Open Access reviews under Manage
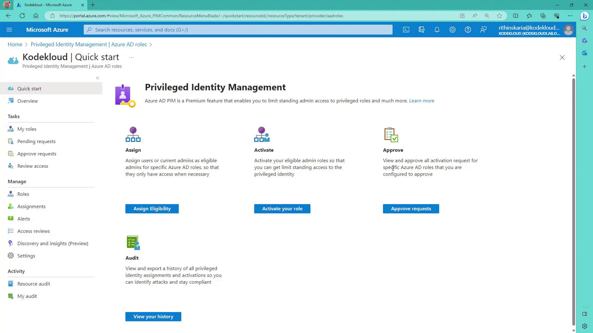 click(x=33, y=231)
